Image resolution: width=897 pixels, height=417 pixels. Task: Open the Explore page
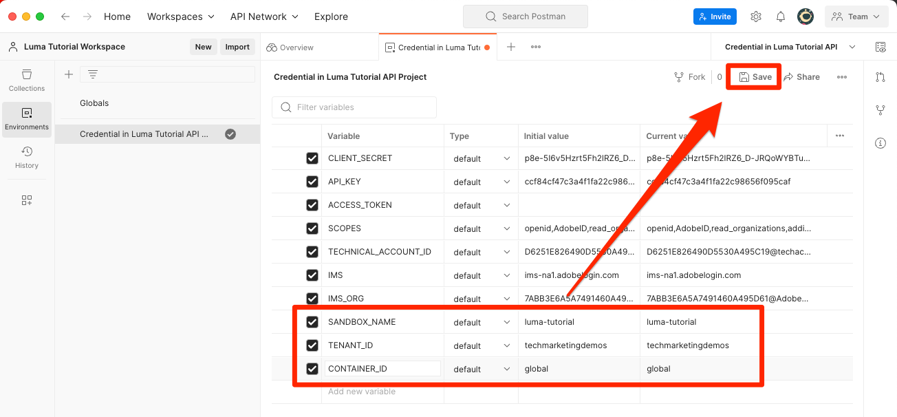[x=331, y=17]
